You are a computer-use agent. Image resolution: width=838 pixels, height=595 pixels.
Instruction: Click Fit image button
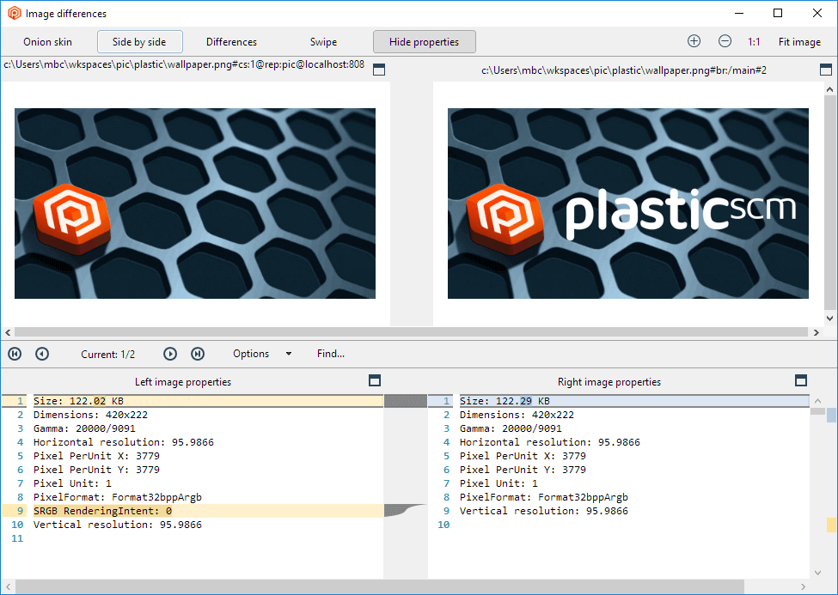click(x=799, y=42)
